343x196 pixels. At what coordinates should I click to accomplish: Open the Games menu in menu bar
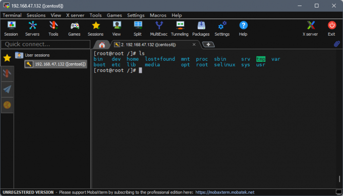click(x=115, y=15)
